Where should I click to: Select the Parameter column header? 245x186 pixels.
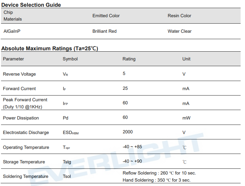(x=14, y=59)
